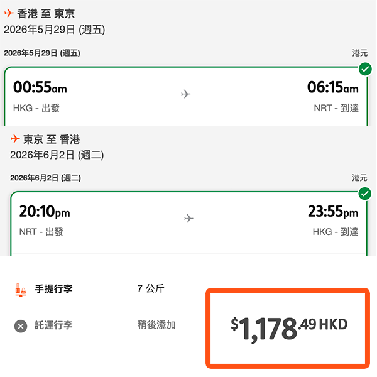Viewport: 377px width, 377px height.
Task: Click the gray plane icon in the NRT to HKG flight card
Action: (188, 218)
